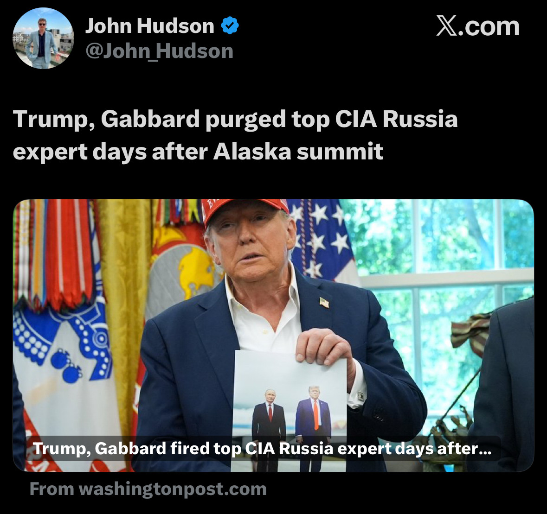Click the '.com' text beside the X logo

pyautogui.click(x=489, y=26)
